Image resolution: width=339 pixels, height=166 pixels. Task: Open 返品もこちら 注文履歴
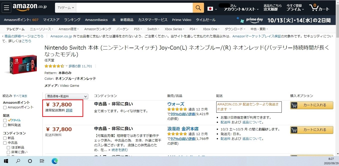click(x=272, y=7)
